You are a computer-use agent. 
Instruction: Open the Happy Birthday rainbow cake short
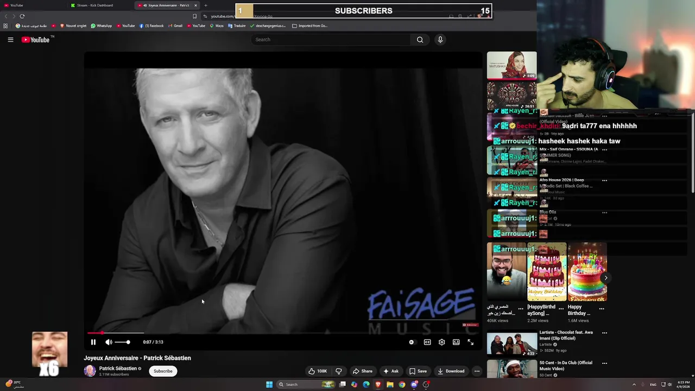587,272
